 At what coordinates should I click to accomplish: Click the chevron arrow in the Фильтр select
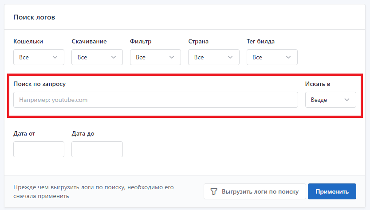click(172, 57)
